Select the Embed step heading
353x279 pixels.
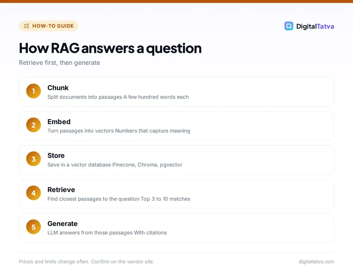(59, 122)
